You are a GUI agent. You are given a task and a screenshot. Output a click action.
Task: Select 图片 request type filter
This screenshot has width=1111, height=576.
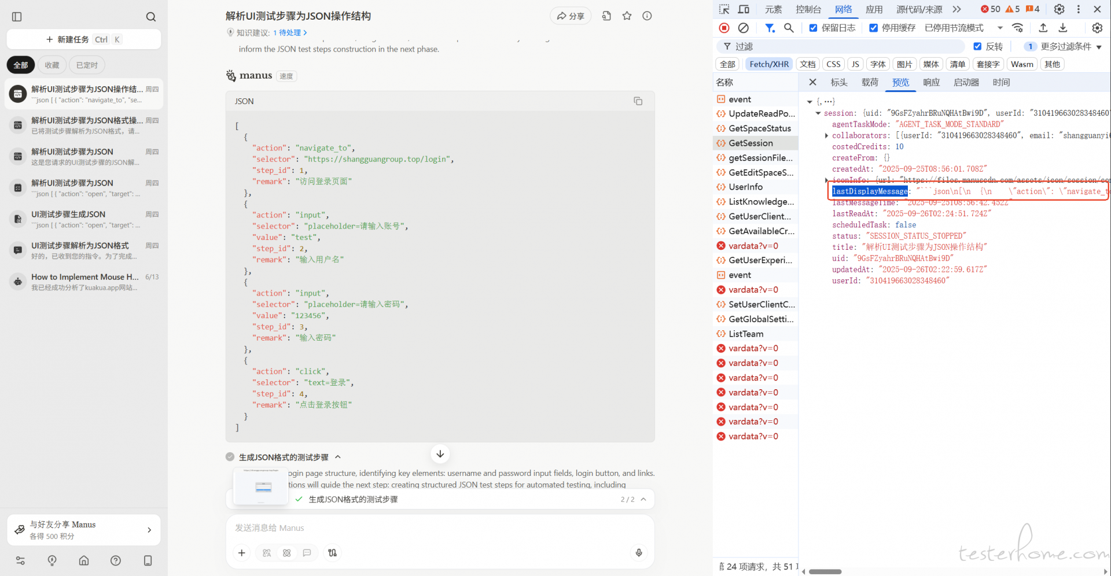pyautogui.click(x=904, y=64)
